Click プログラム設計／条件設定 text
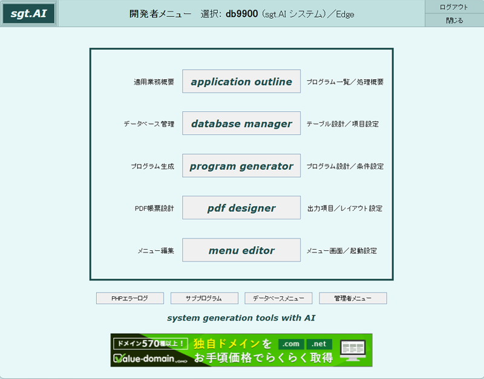 [345, 166]
